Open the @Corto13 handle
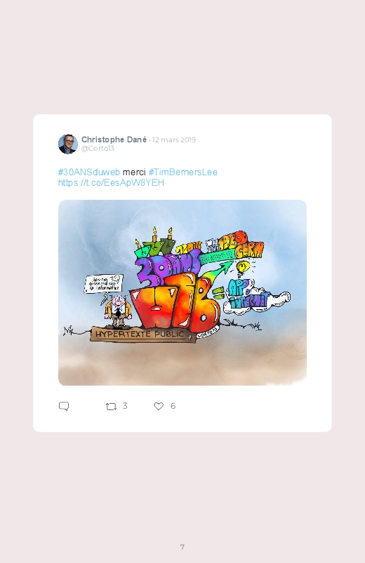365x563 pixels. (x=98, y=149)
